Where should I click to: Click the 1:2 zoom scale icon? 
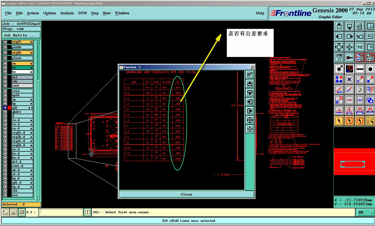360,47
